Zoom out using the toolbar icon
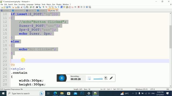 point(46,7)
